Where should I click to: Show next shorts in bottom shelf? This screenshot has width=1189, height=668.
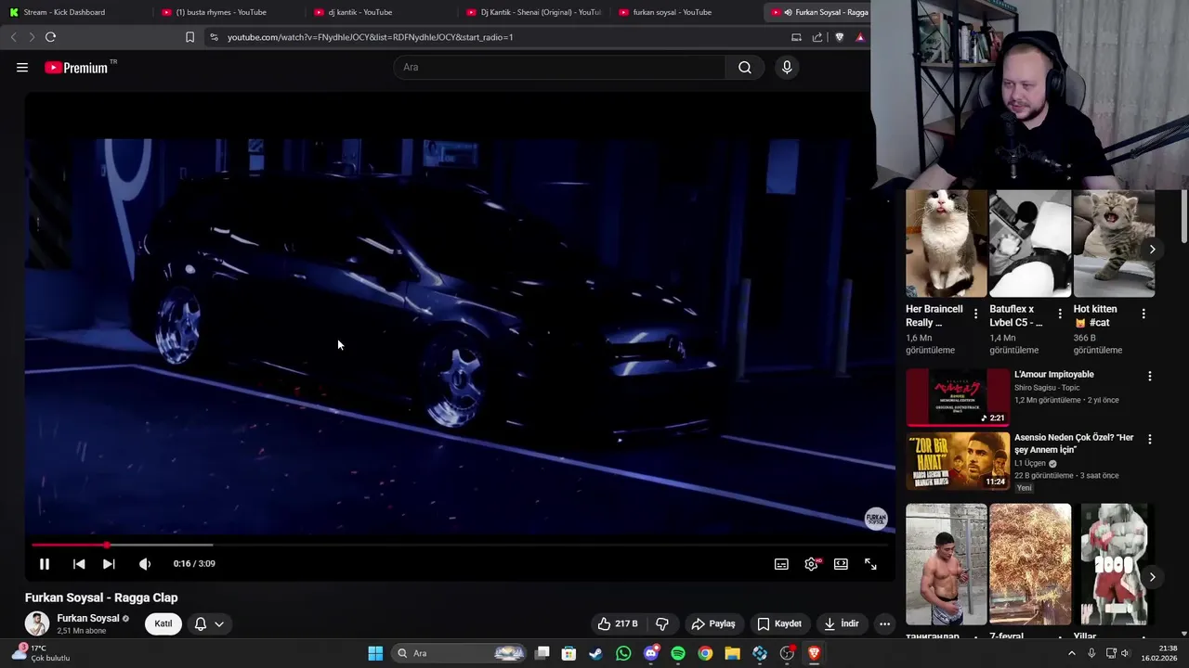click(x=1152, y=577)
